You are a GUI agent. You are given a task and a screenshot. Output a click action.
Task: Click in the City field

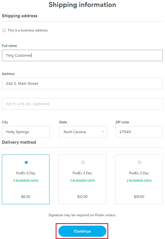coord(26,132)
